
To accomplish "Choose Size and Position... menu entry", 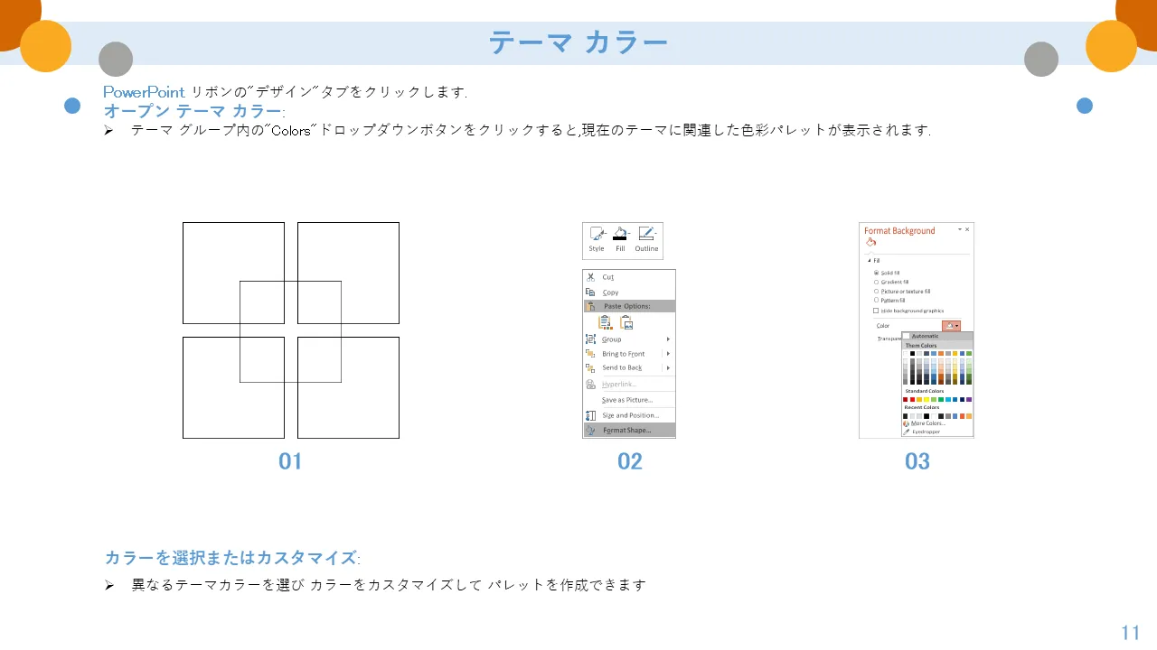I will click(x=630, y=415).
